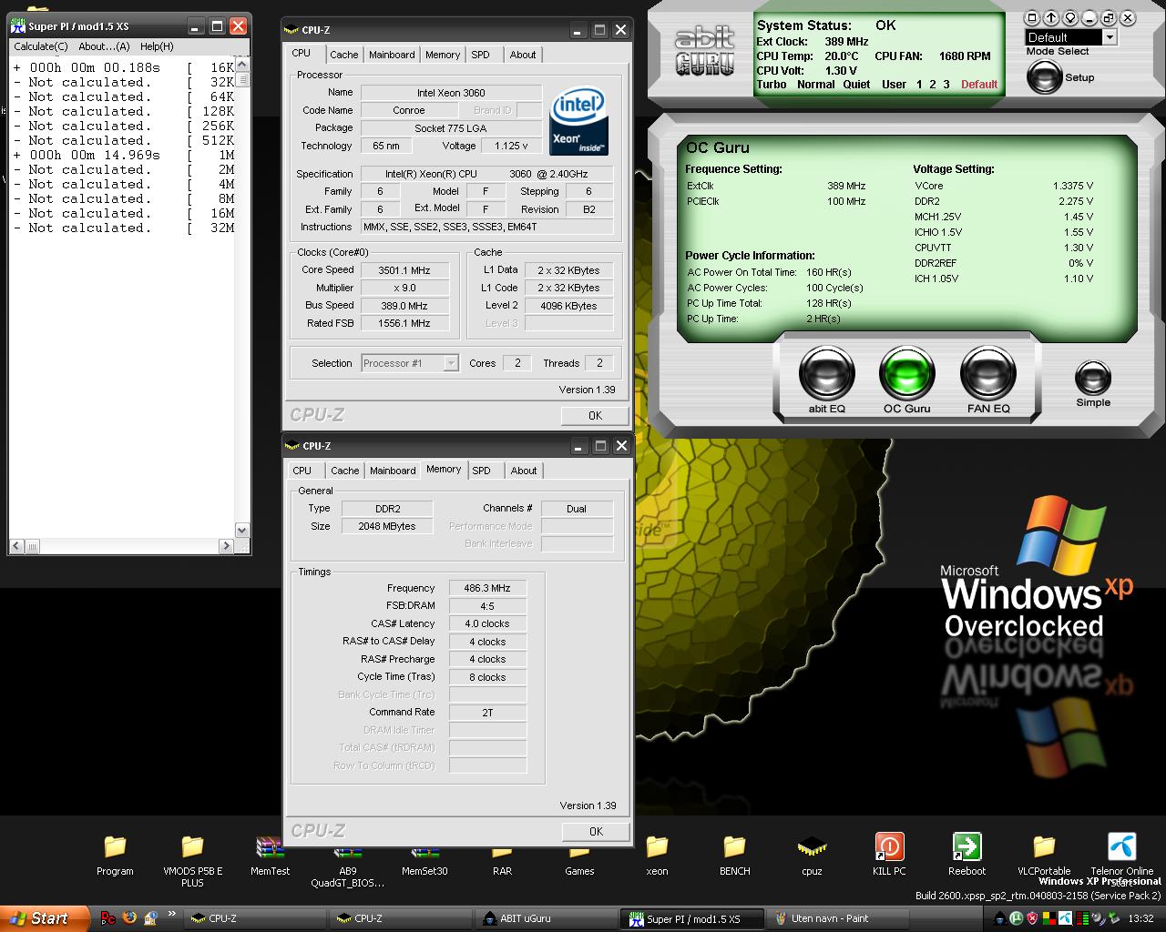
Task: Select the AB9 QuadGT_BIOS archive icon
Action: point(347,866)
